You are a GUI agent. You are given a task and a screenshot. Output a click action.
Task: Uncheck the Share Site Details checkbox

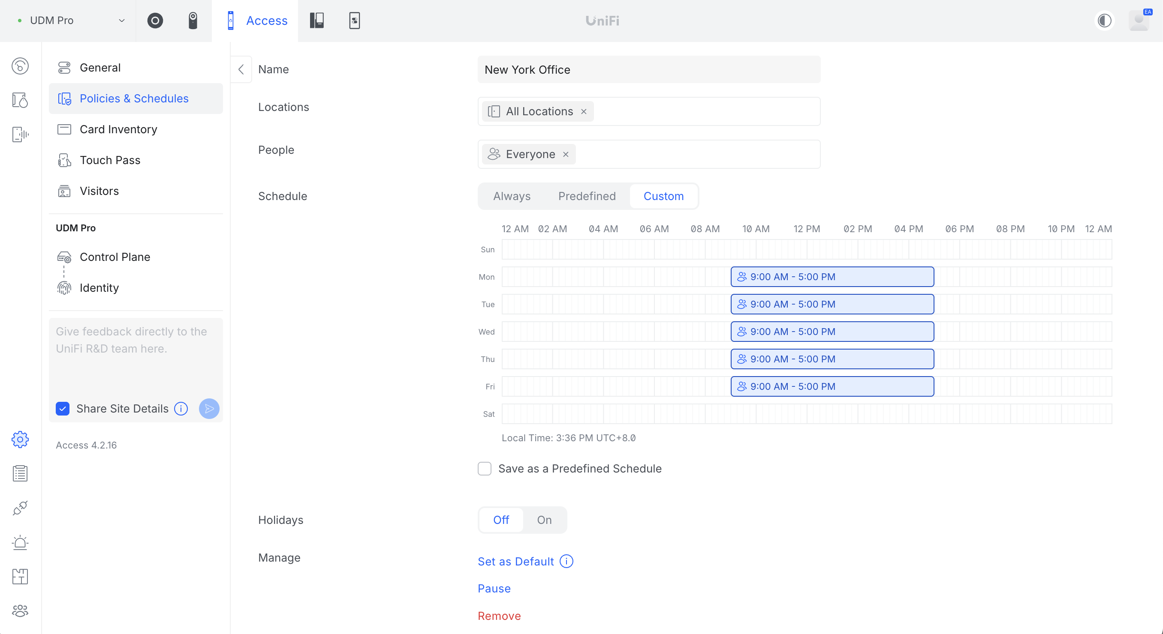(x=63, y=409)
